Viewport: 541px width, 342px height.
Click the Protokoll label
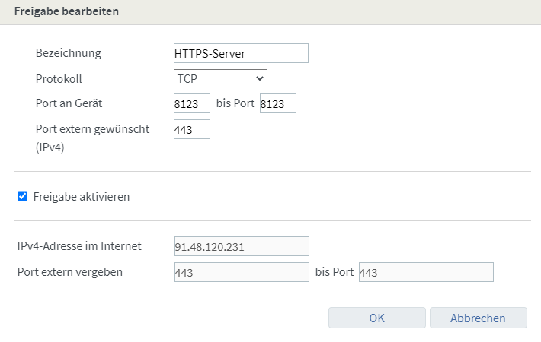[x=59, y=78]
